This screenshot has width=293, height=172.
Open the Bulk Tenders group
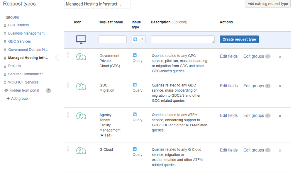18,25
